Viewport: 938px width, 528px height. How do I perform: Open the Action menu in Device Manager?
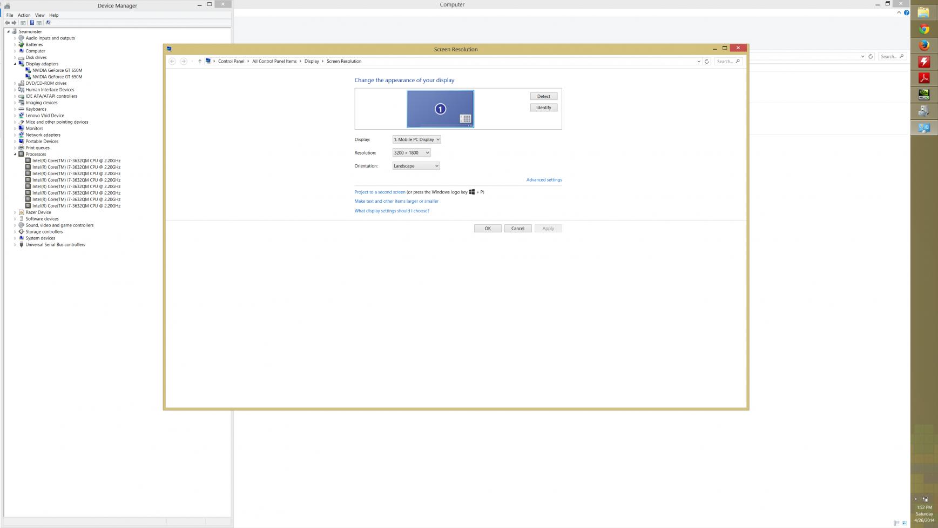pyautogui.click(x=24, y=15)
